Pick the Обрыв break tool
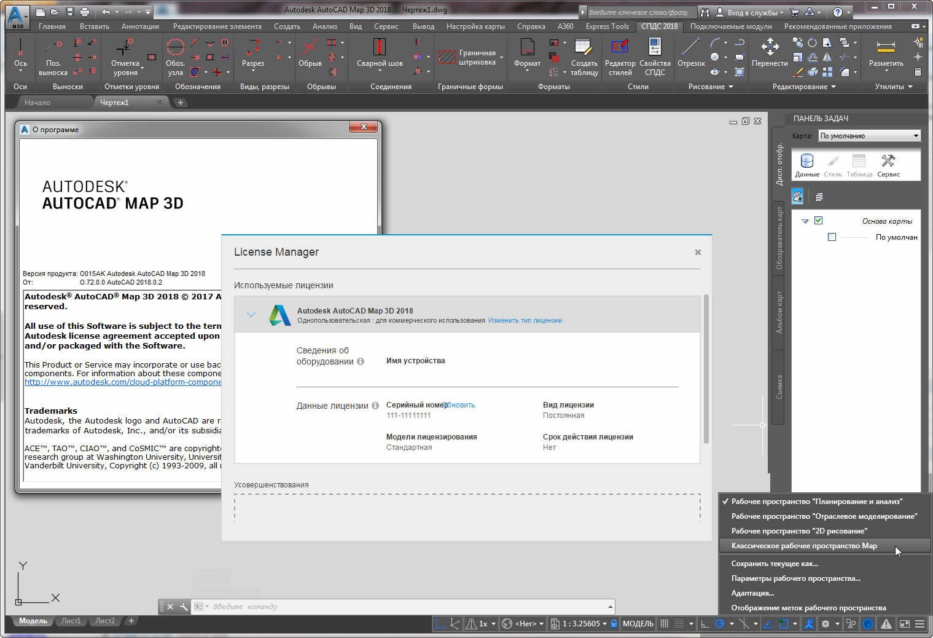The width and height of the screenshot is (933, 638). 310,54
